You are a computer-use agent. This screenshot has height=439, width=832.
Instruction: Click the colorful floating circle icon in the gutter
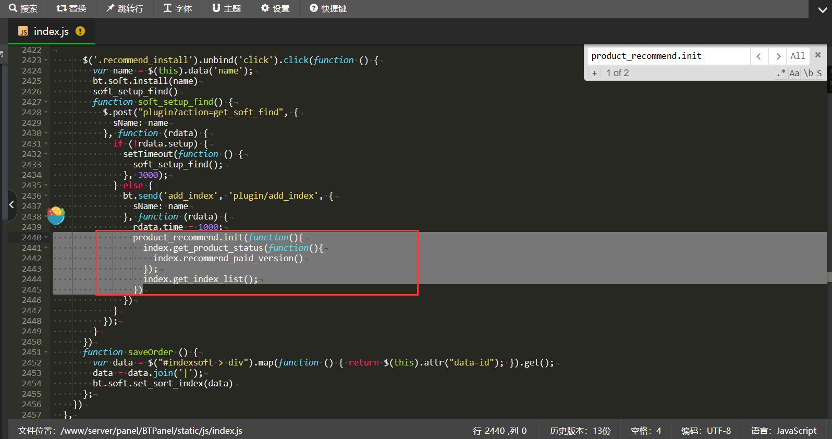click(56, 215)
